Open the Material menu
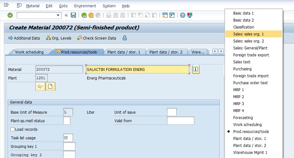Screen dimensions: 294x158 tap(33, 6)
